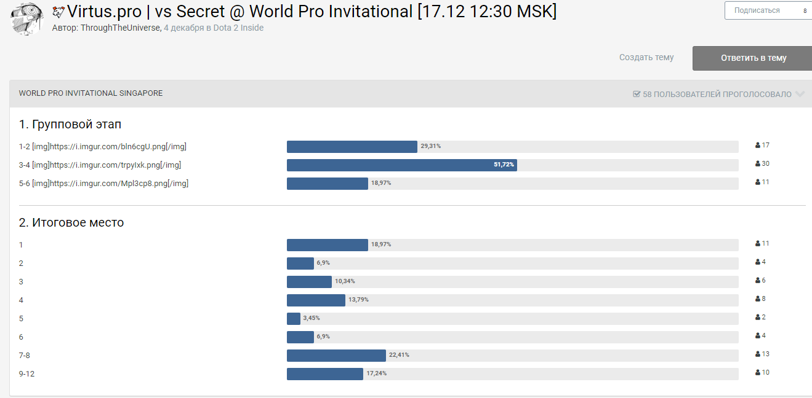The height and width of the screenshot is (398, 812).
Task: Click the voters icon for place 9-12
Action: point(758,373)
